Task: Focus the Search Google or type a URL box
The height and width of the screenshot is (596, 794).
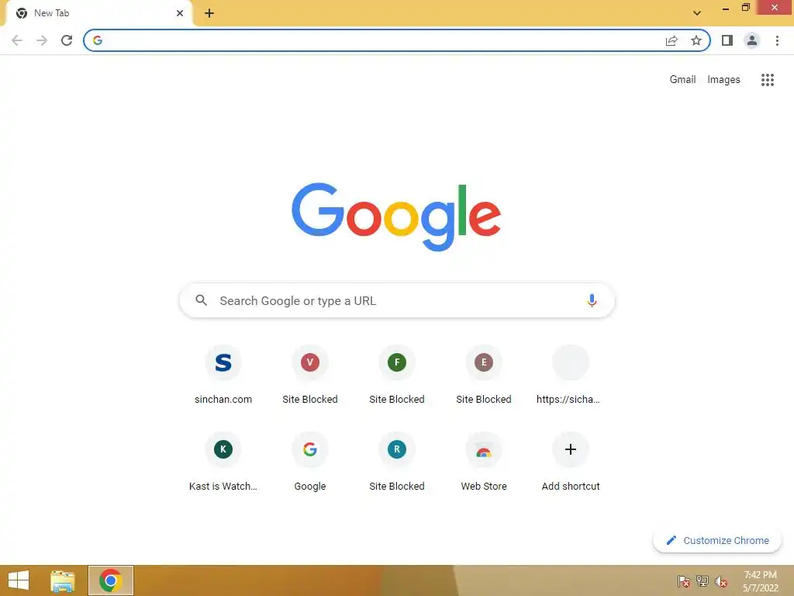Action: 397,300
